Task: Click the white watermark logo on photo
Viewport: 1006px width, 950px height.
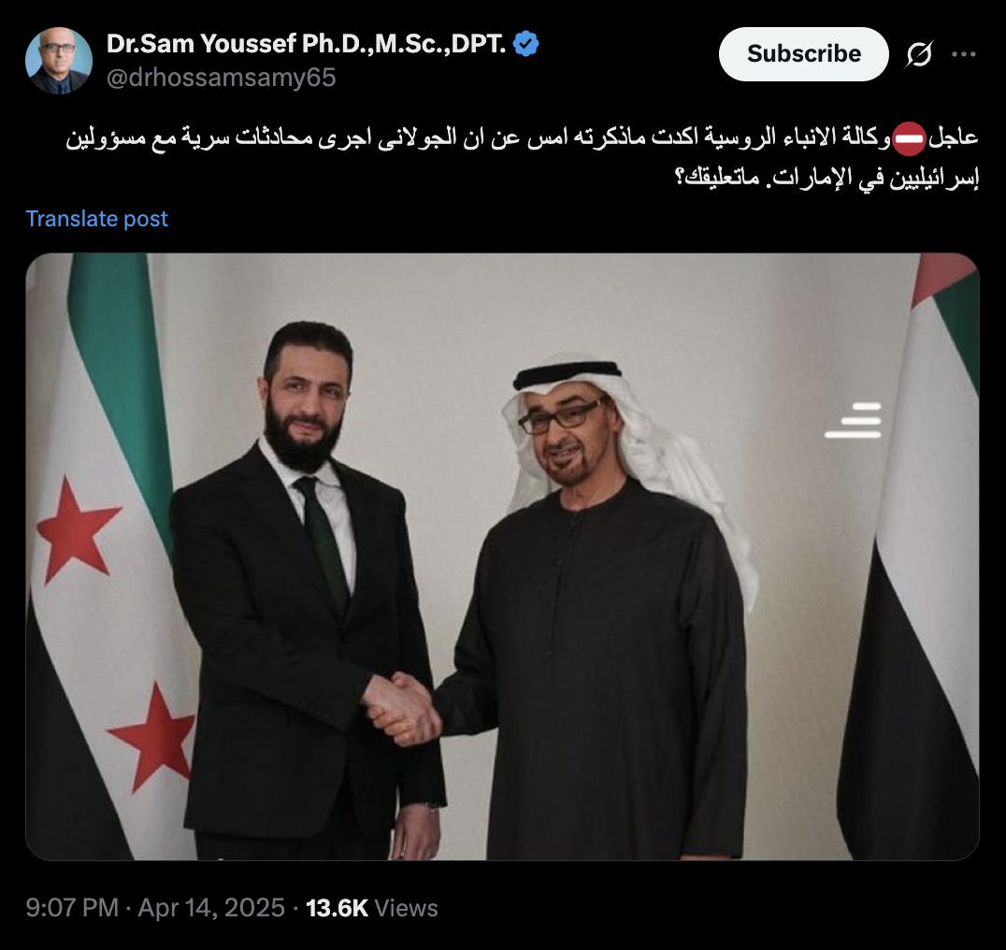Action: coord(854,420)
